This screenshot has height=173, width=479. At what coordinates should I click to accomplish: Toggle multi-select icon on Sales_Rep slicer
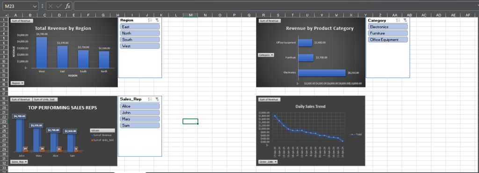coord(150,99)
